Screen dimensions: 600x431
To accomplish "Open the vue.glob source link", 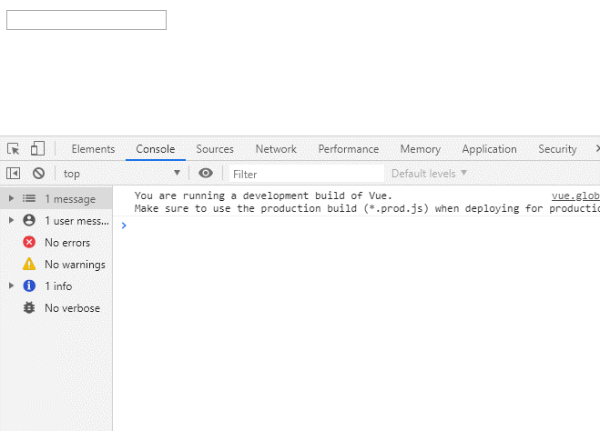I will tap(575, 195).
